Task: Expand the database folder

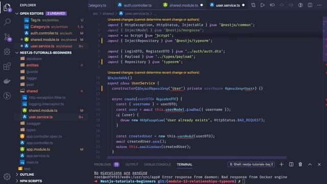Action: click(34, 59)
